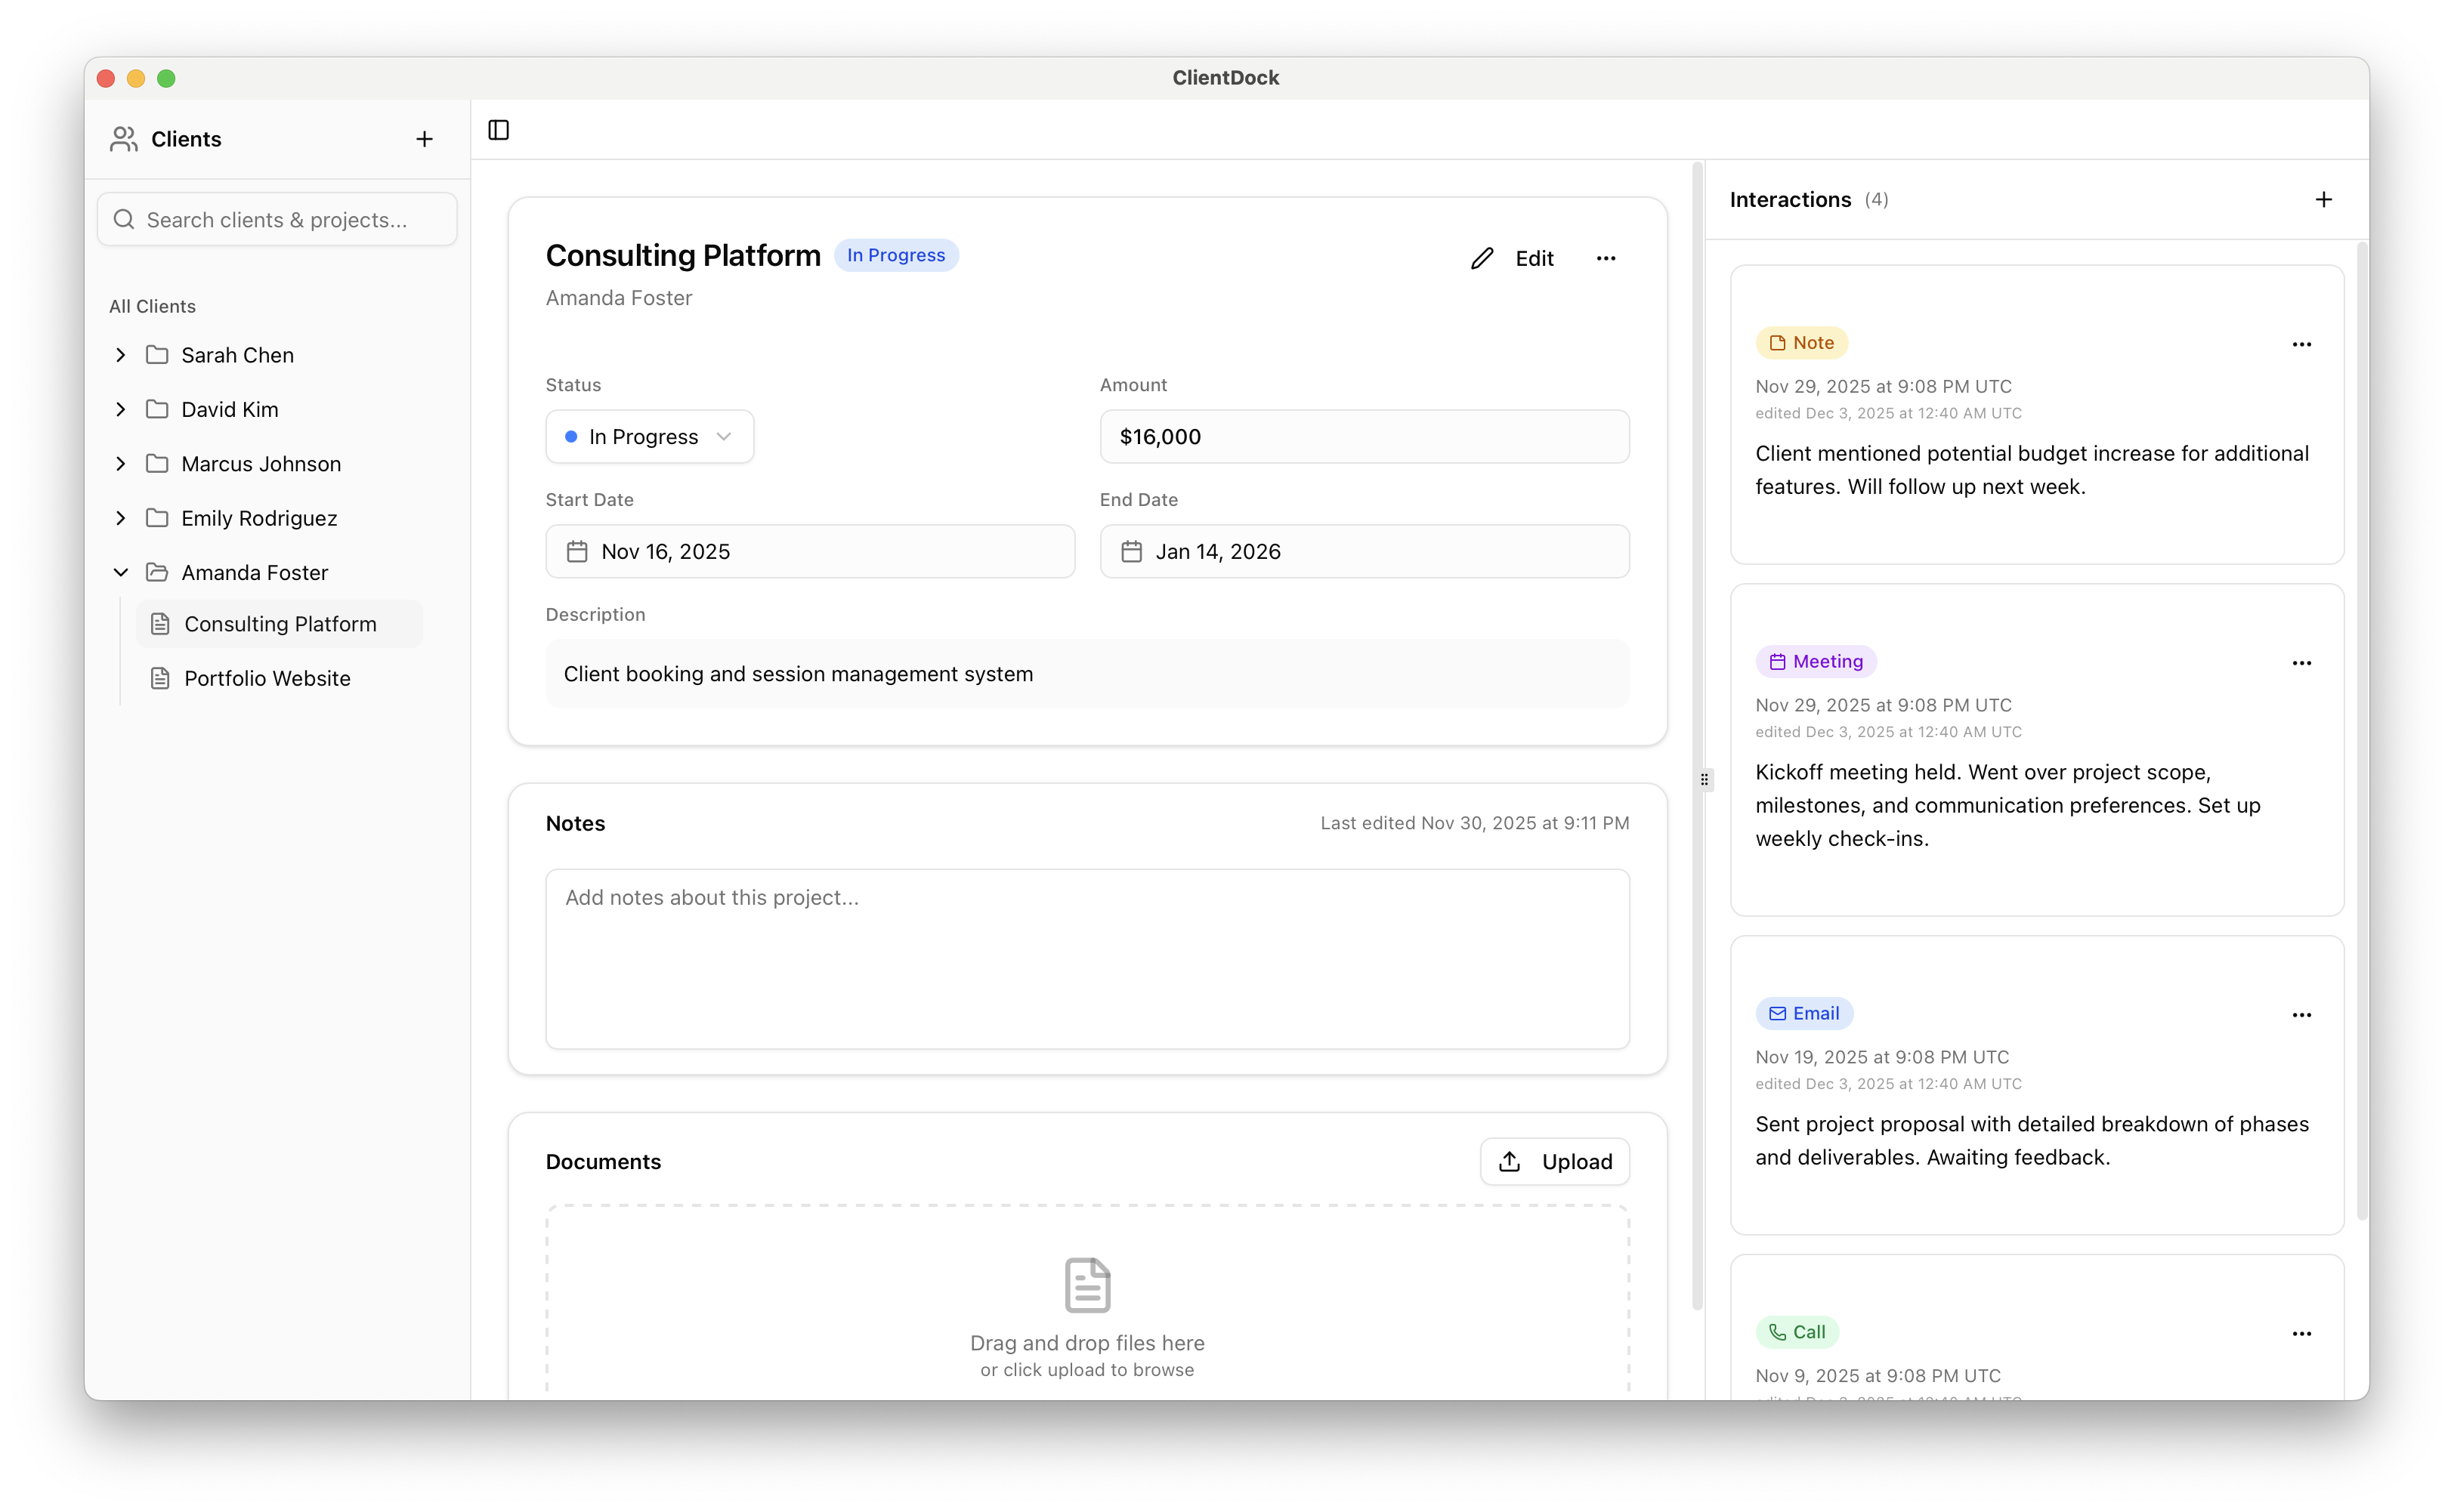
Task: Open the In Progress status dropdown
Action: 648,436
